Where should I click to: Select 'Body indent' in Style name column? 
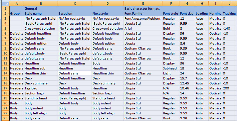[41, 108]
